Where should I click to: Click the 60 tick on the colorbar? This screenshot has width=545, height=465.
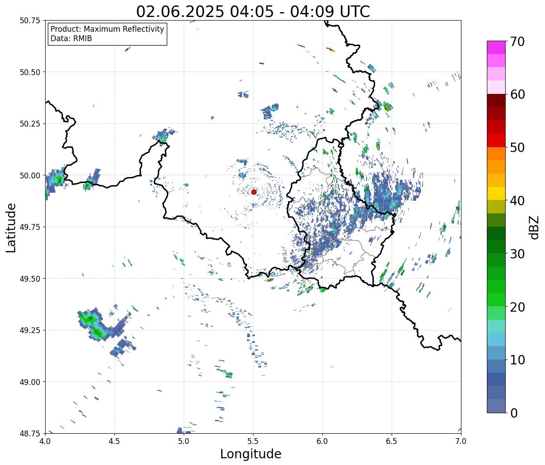click(x=517, y=94)
